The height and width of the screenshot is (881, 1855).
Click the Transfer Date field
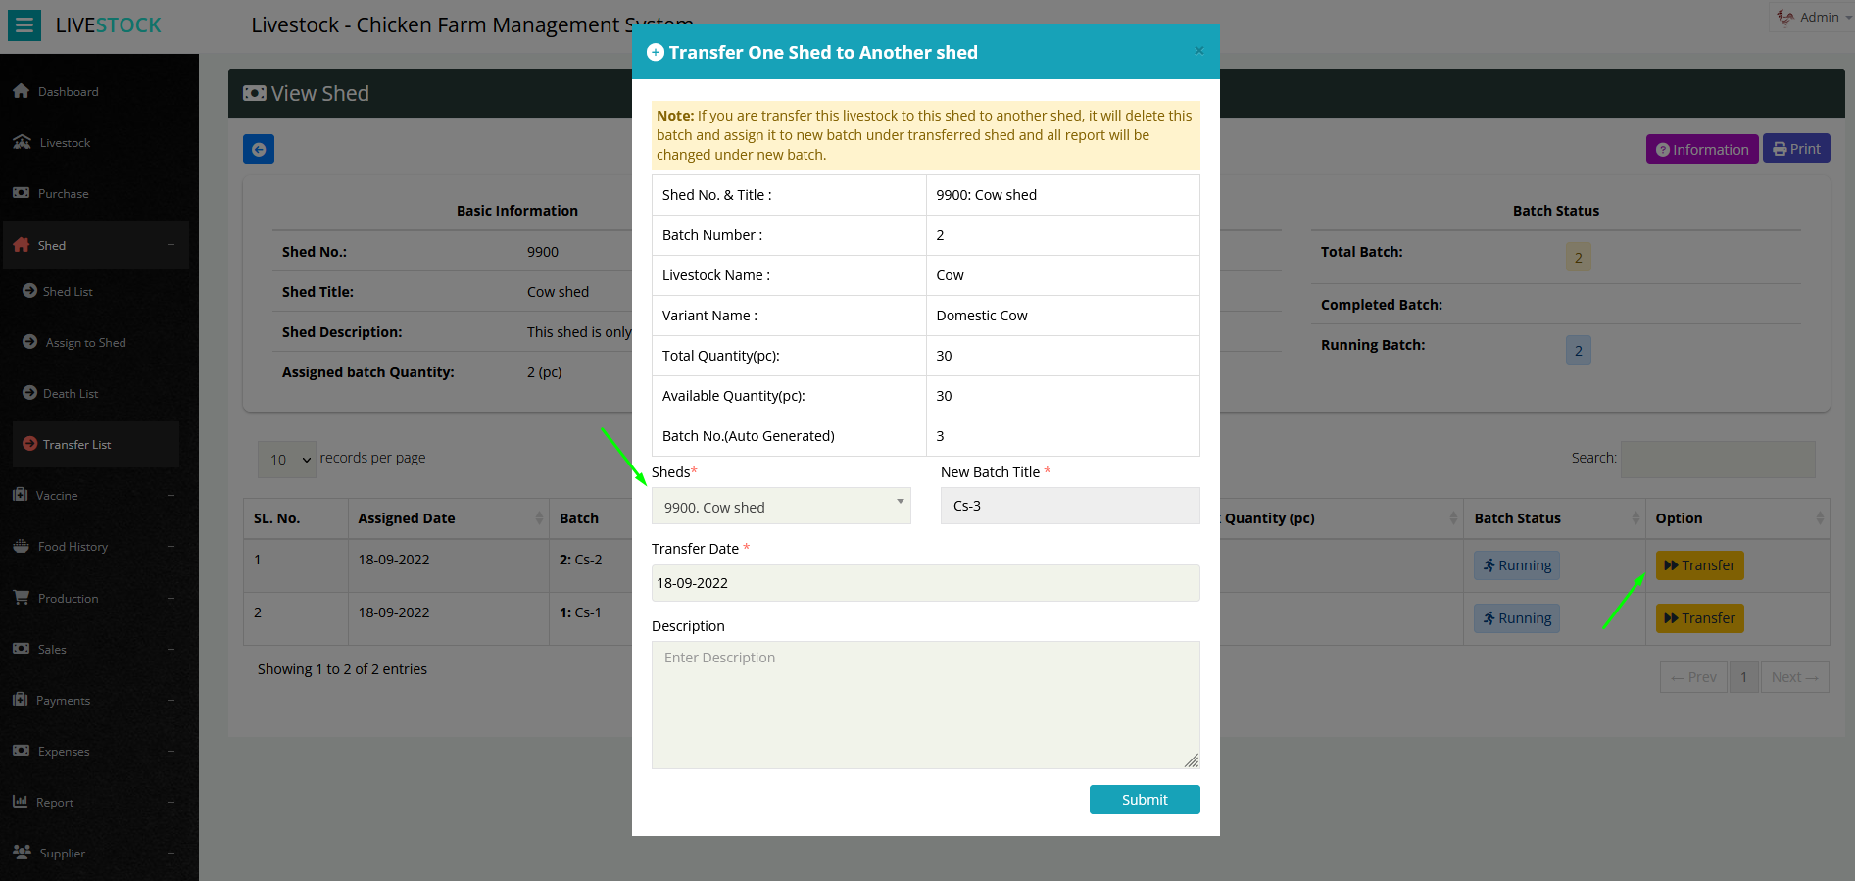925,583
